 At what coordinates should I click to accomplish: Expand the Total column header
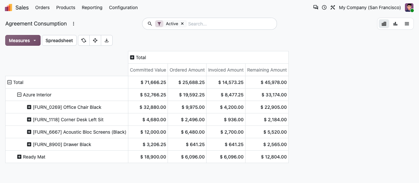point(132,58)
